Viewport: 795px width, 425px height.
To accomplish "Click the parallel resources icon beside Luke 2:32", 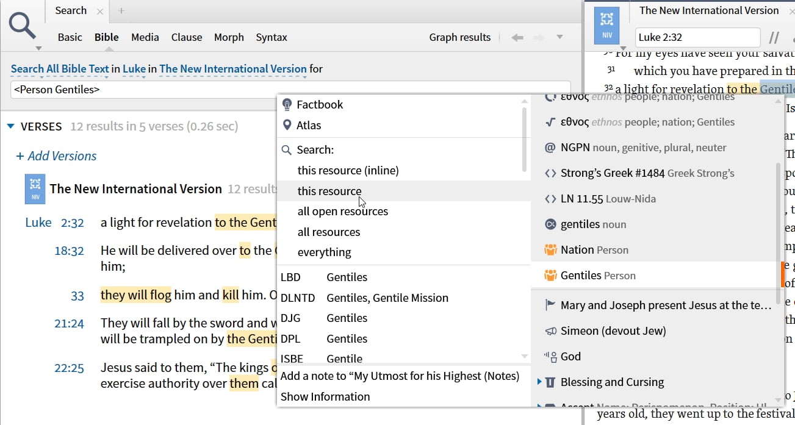I will pyautogui.click(x=774, y=38).
